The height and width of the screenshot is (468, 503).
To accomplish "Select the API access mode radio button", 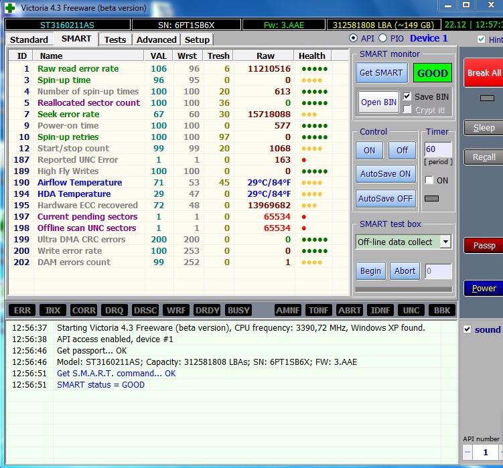I will [x=353, y=38].
